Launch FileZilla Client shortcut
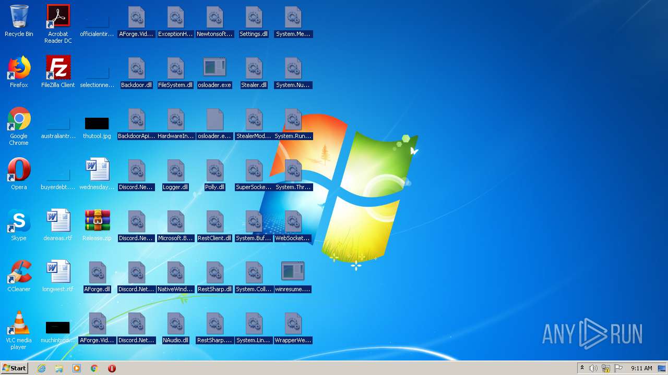Screen dimensions: 668x375 pos(58,72)
